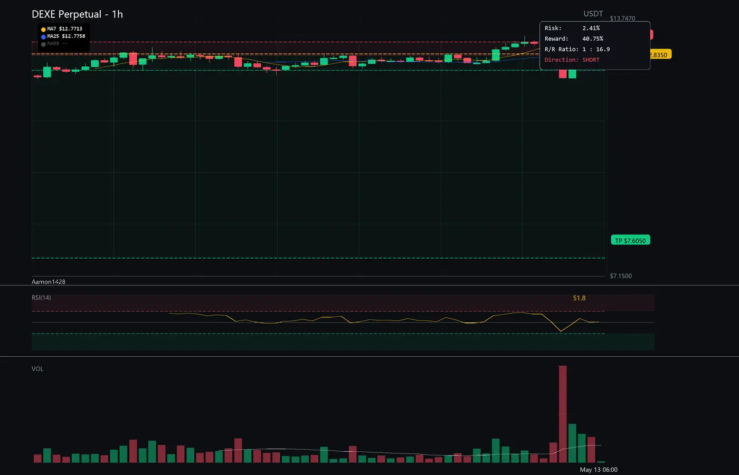Click the USDT currency label
This screenshot has width=739, height=475.
pyautogui.click(x=593, y=14)
